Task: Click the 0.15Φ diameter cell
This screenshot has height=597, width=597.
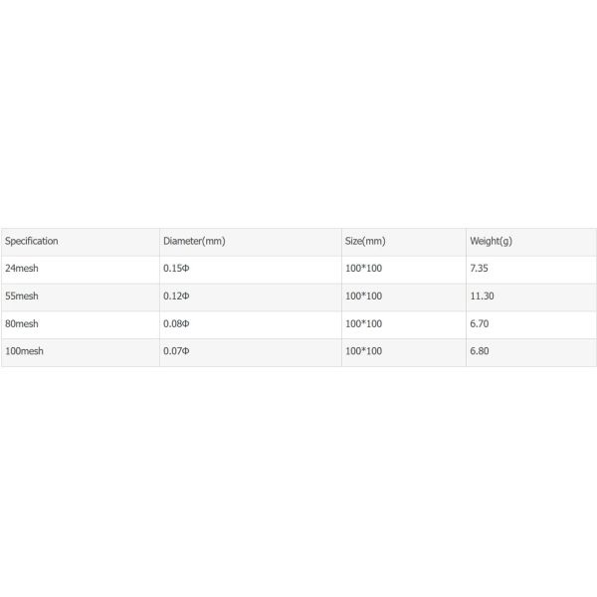Action: pos(176,269)
